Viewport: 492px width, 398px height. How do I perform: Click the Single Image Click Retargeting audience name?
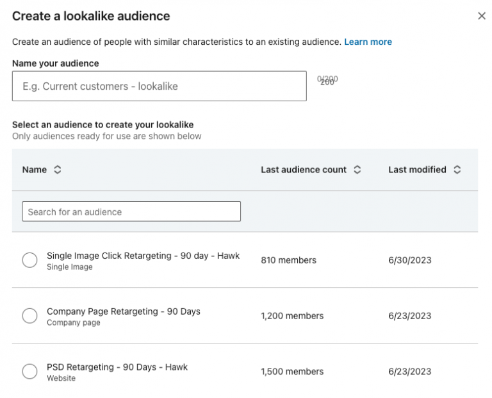point(143,256)
